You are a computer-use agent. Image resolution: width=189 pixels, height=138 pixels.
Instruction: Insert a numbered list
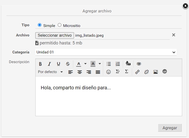coord(118,64)
